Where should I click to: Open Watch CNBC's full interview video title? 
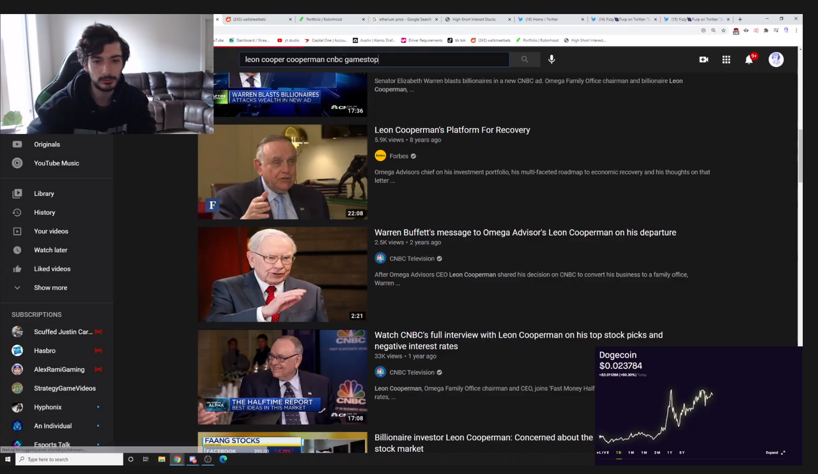point(519,340)
